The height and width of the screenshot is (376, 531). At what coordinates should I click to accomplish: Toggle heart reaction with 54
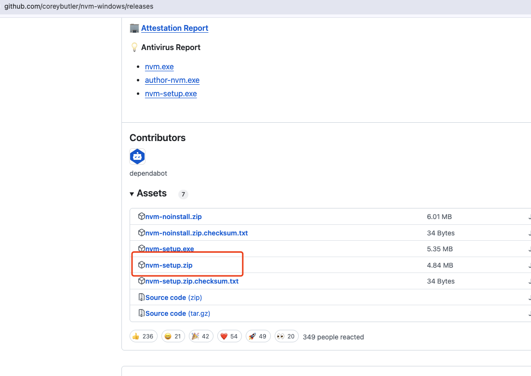click(x=229, y=337)
